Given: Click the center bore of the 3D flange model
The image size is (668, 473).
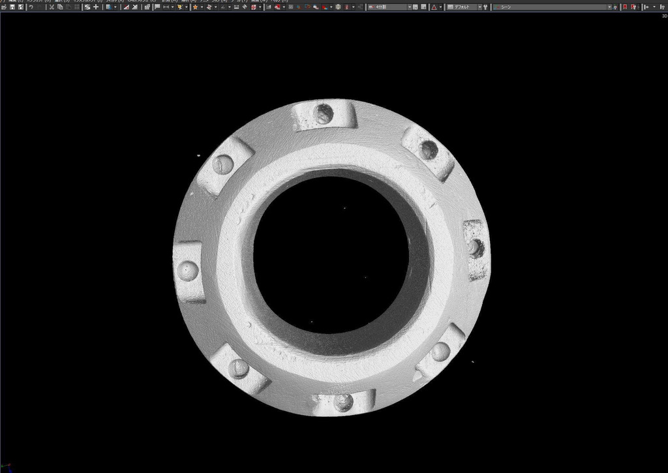Looking at the screenshot, I should click(331, 254).
